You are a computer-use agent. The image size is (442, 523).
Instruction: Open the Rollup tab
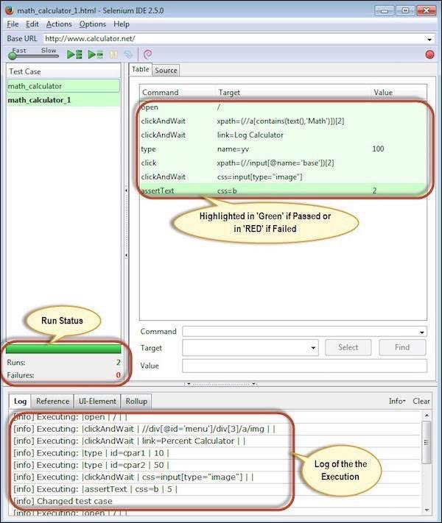(x=136, y=401)
